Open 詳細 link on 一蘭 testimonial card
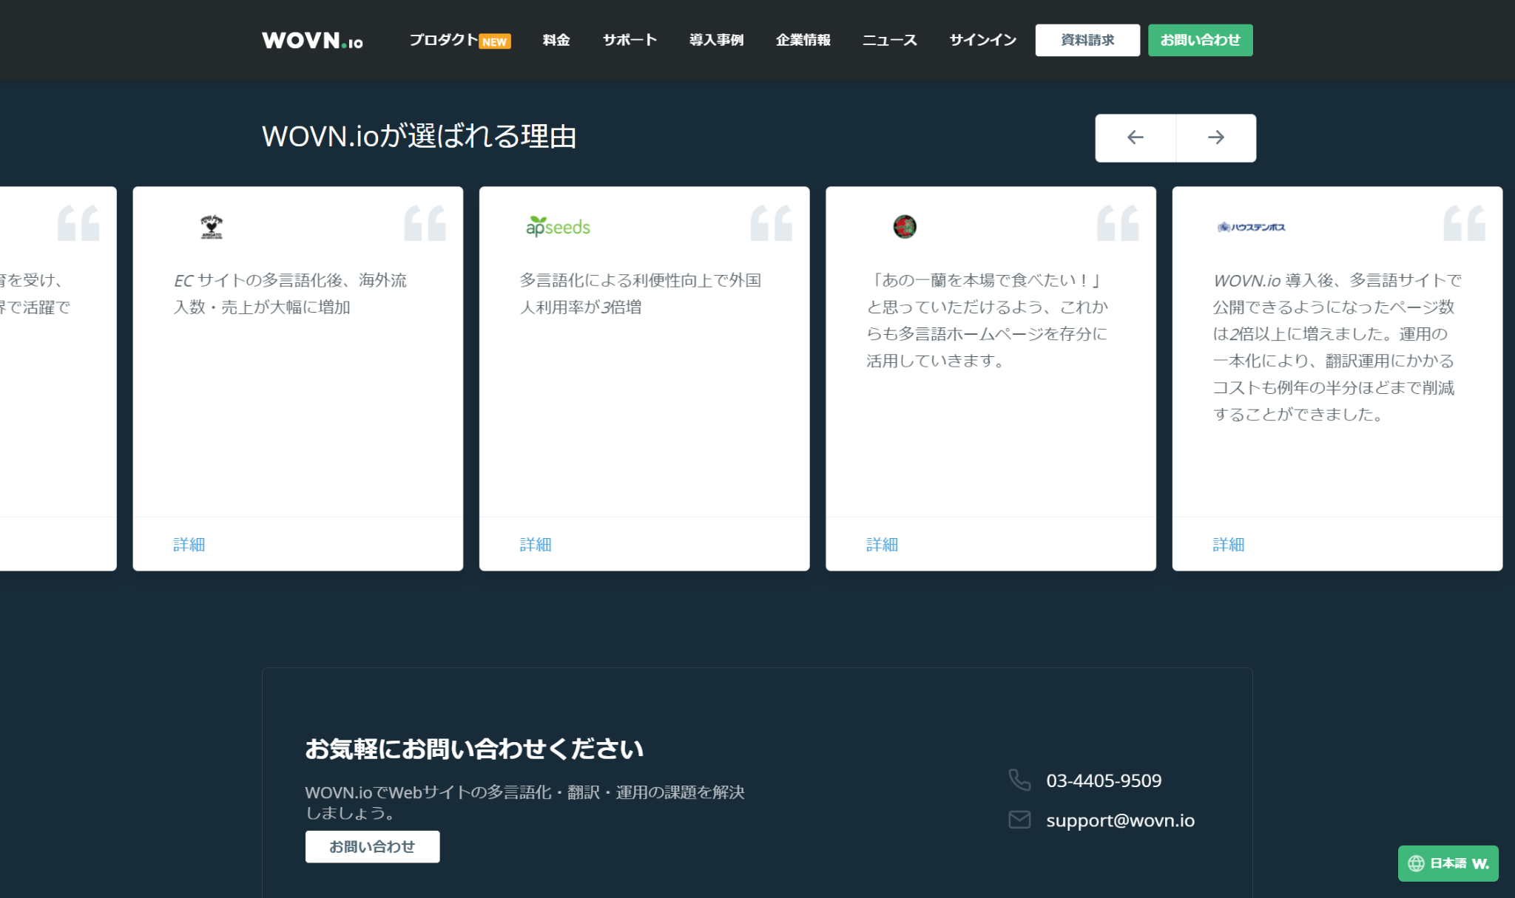Image resolution: width=1515 pixels, height=898 pixels. point(882,545)
